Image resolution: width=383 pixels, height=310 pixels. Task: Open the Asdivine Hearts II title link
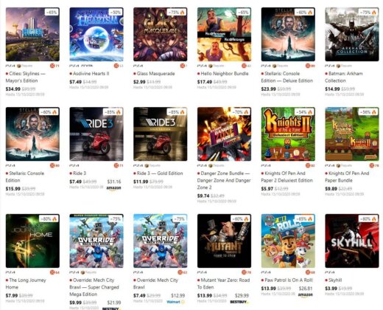(89, 74)
